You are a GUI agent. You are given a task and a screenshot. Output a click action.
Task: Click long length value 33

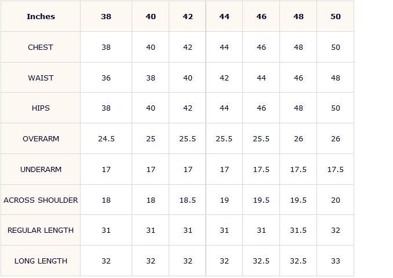pyautogui.click(x=336, y=261)
